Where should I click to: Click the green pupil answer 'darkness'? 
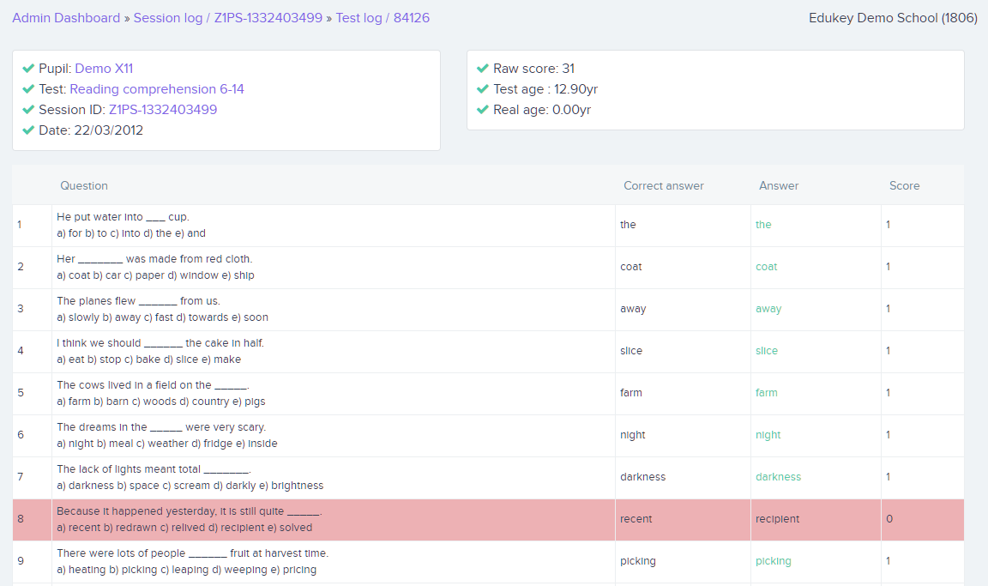tap(778, 477)
